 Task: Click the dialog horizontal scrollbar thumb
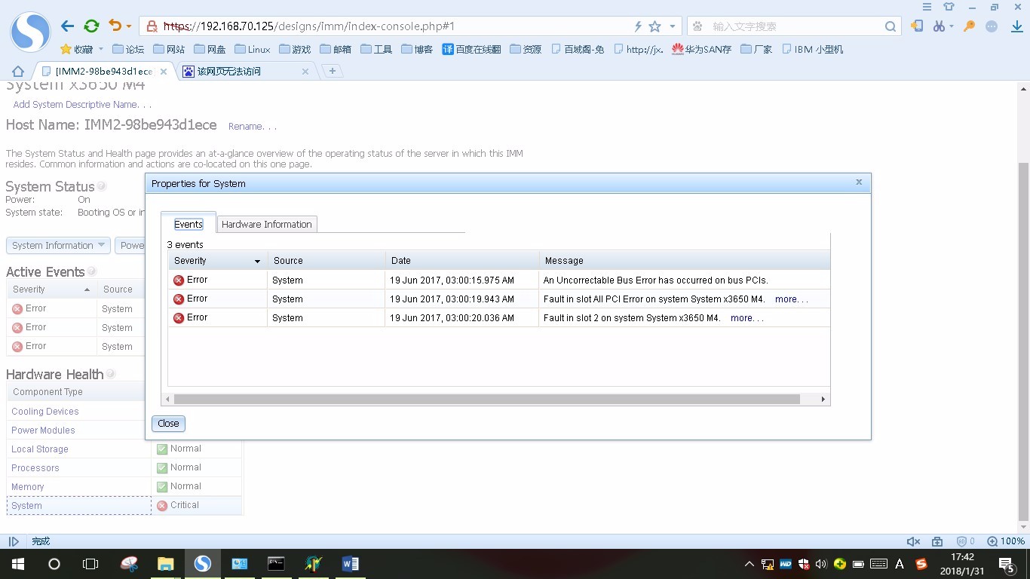point(486,400)
